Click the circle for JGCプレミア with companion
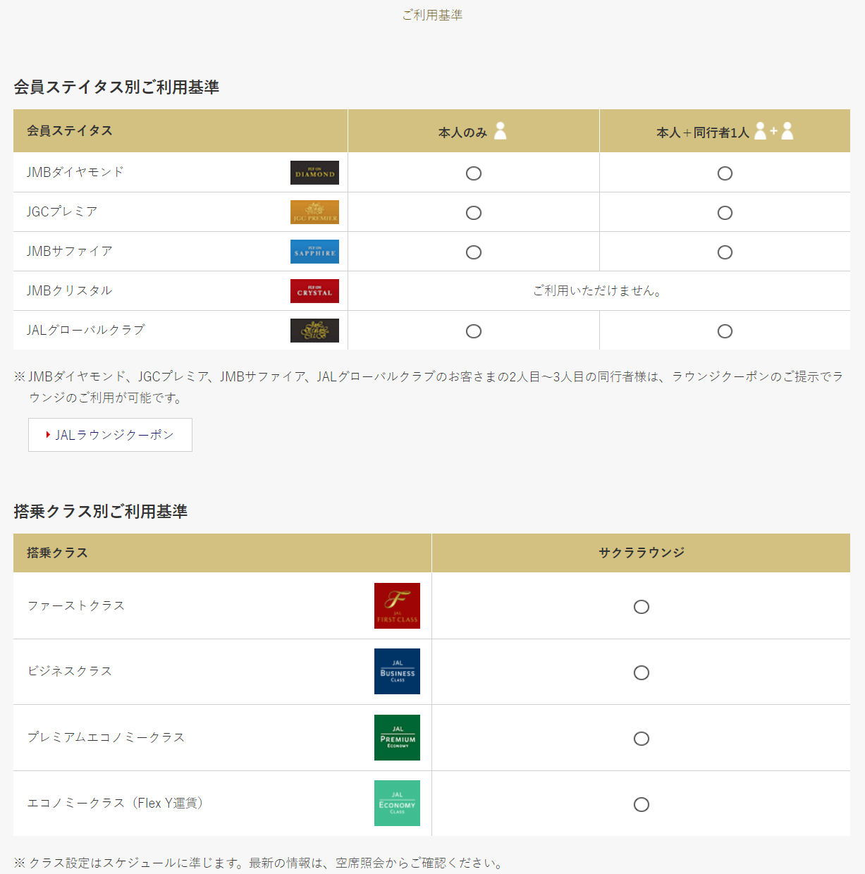Screen dimensions: 865x874 coord(725,213)
